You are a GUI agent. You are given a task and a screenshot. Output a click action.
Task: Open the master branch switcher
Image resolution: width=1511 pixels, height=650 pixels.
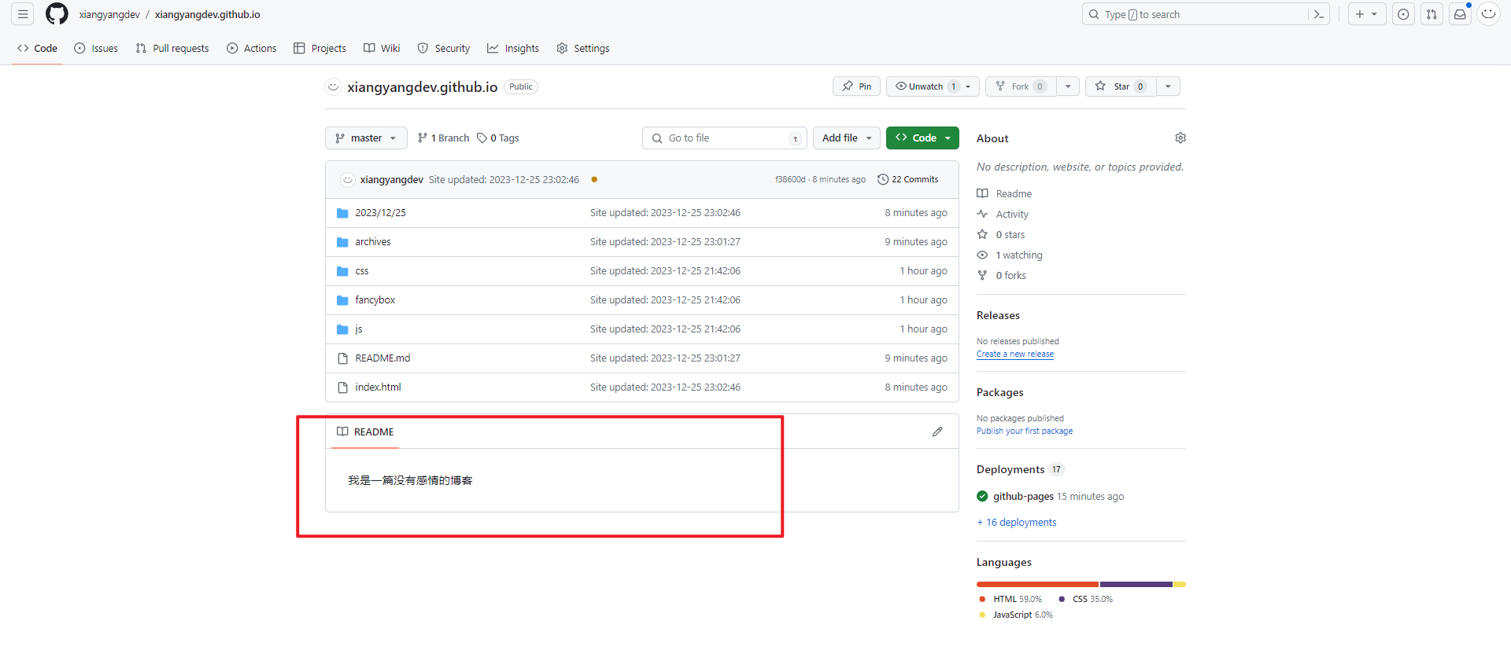coord(366,138)
